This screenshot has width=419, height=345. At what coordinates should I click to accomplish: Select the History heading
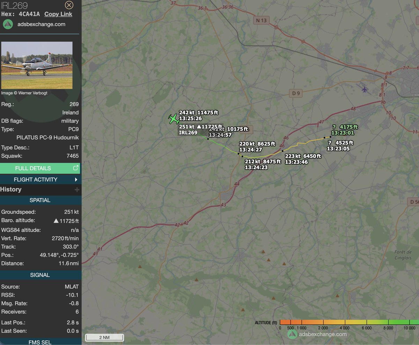coord(11,190)
